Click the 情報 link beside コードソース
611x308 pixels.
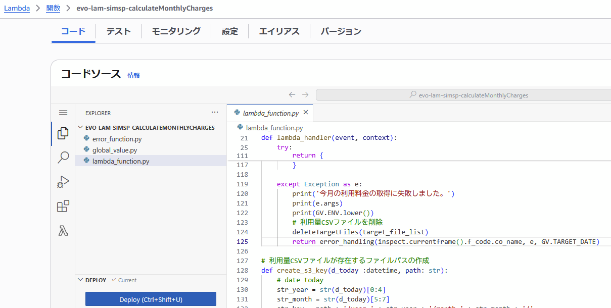coord(134,75)
